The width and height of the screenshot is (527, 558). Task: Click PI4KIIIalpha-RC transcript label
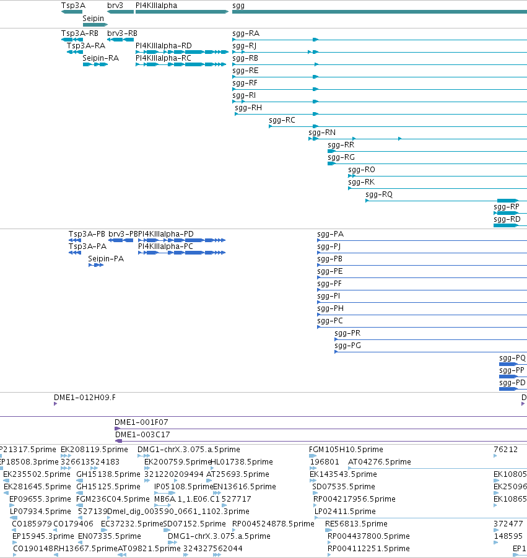tap(163, 58)
